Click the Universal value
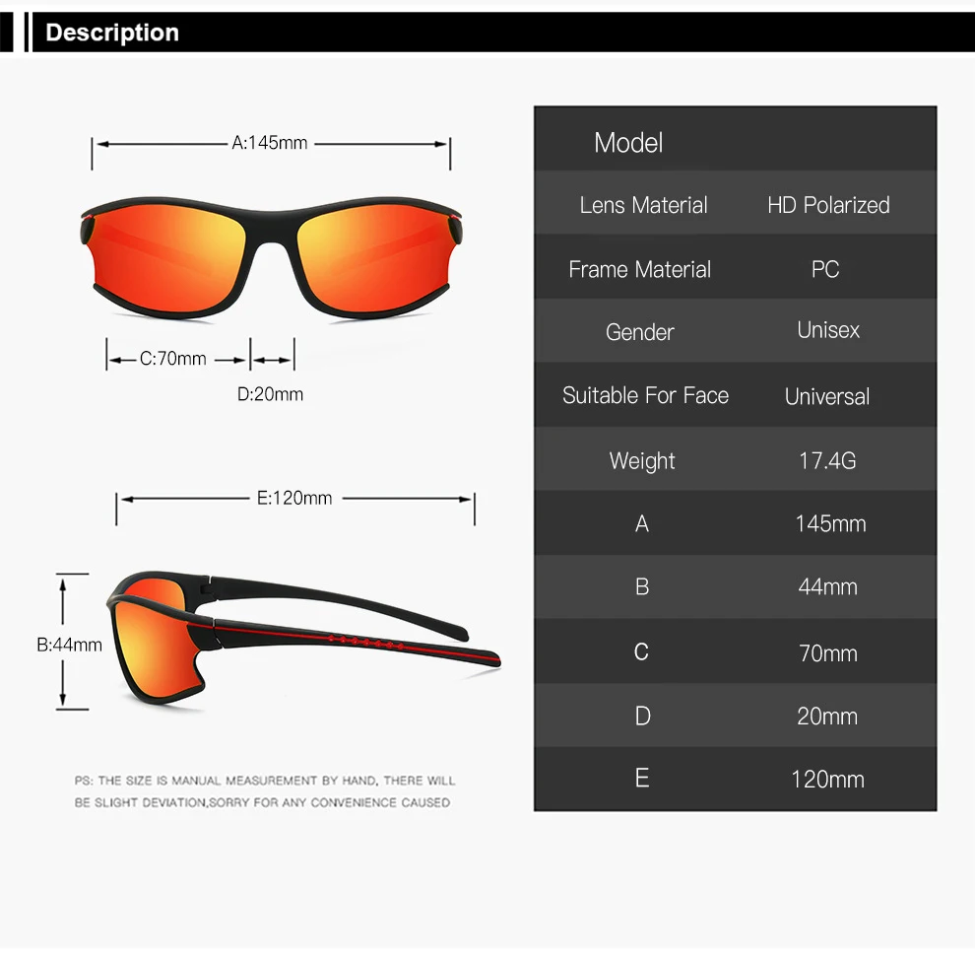Screen dimensions: 975x957 pyautogui.click(x=827, y=397)
